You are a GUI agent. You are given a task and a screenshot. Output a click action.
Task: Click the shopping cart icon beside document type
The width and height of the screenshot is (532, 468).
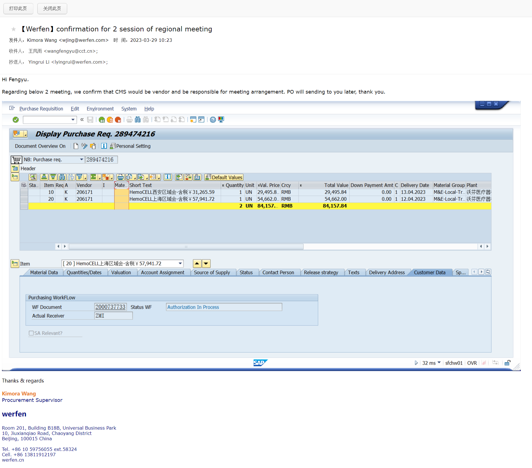pos(16,160)
